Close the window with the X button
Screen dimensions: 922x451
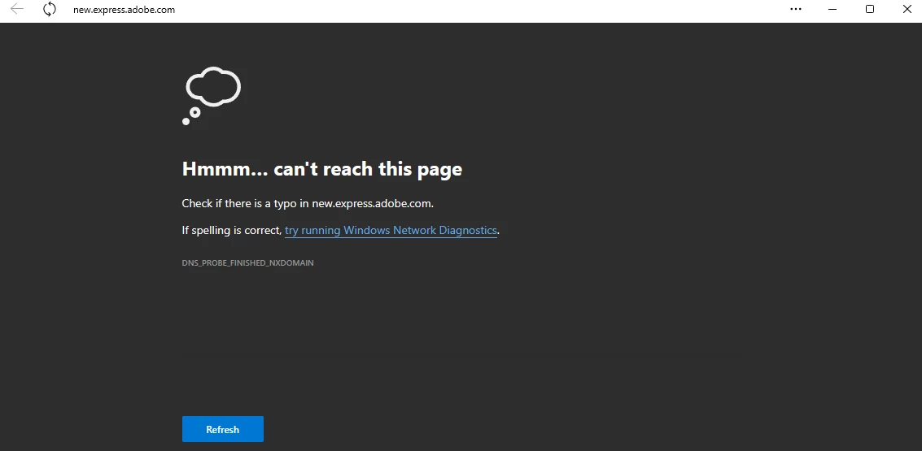pyautogui.click(x=907, y=9)
